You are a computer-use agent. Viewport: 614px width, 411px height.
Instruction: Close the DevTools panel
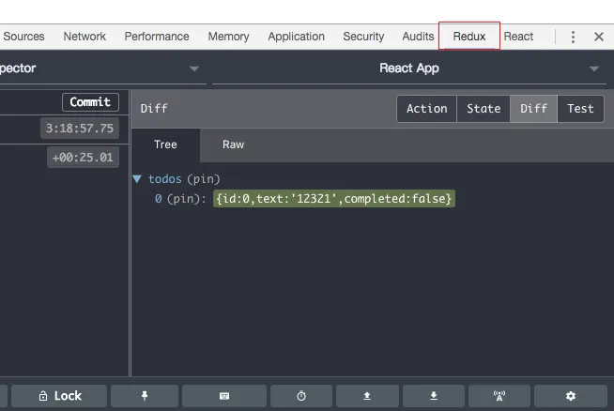(x=599, y=37)
